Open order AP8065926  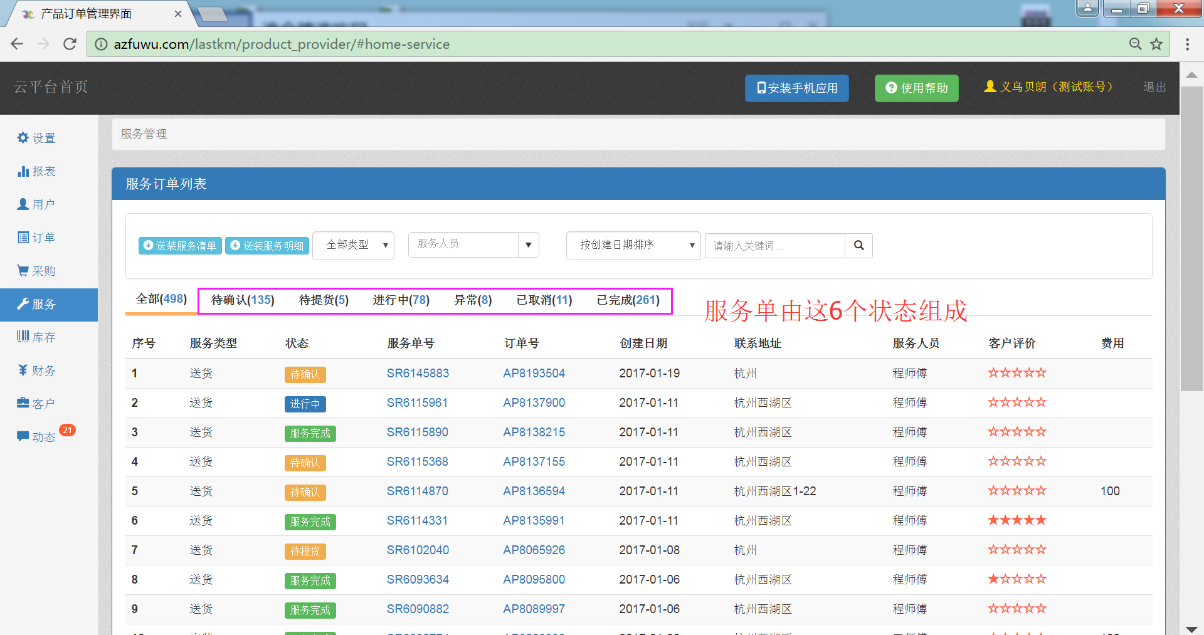click(534, 550)
